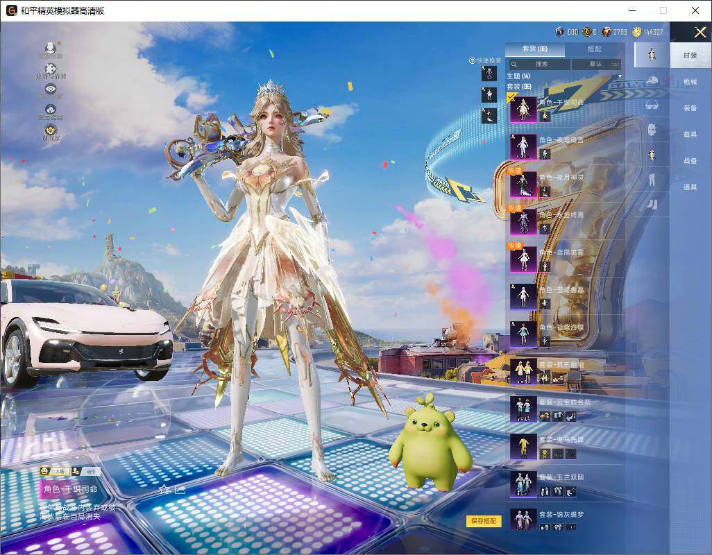The image size is (712, 555).
Task: Click the 保存搭配 button
Action: point(483,520)
